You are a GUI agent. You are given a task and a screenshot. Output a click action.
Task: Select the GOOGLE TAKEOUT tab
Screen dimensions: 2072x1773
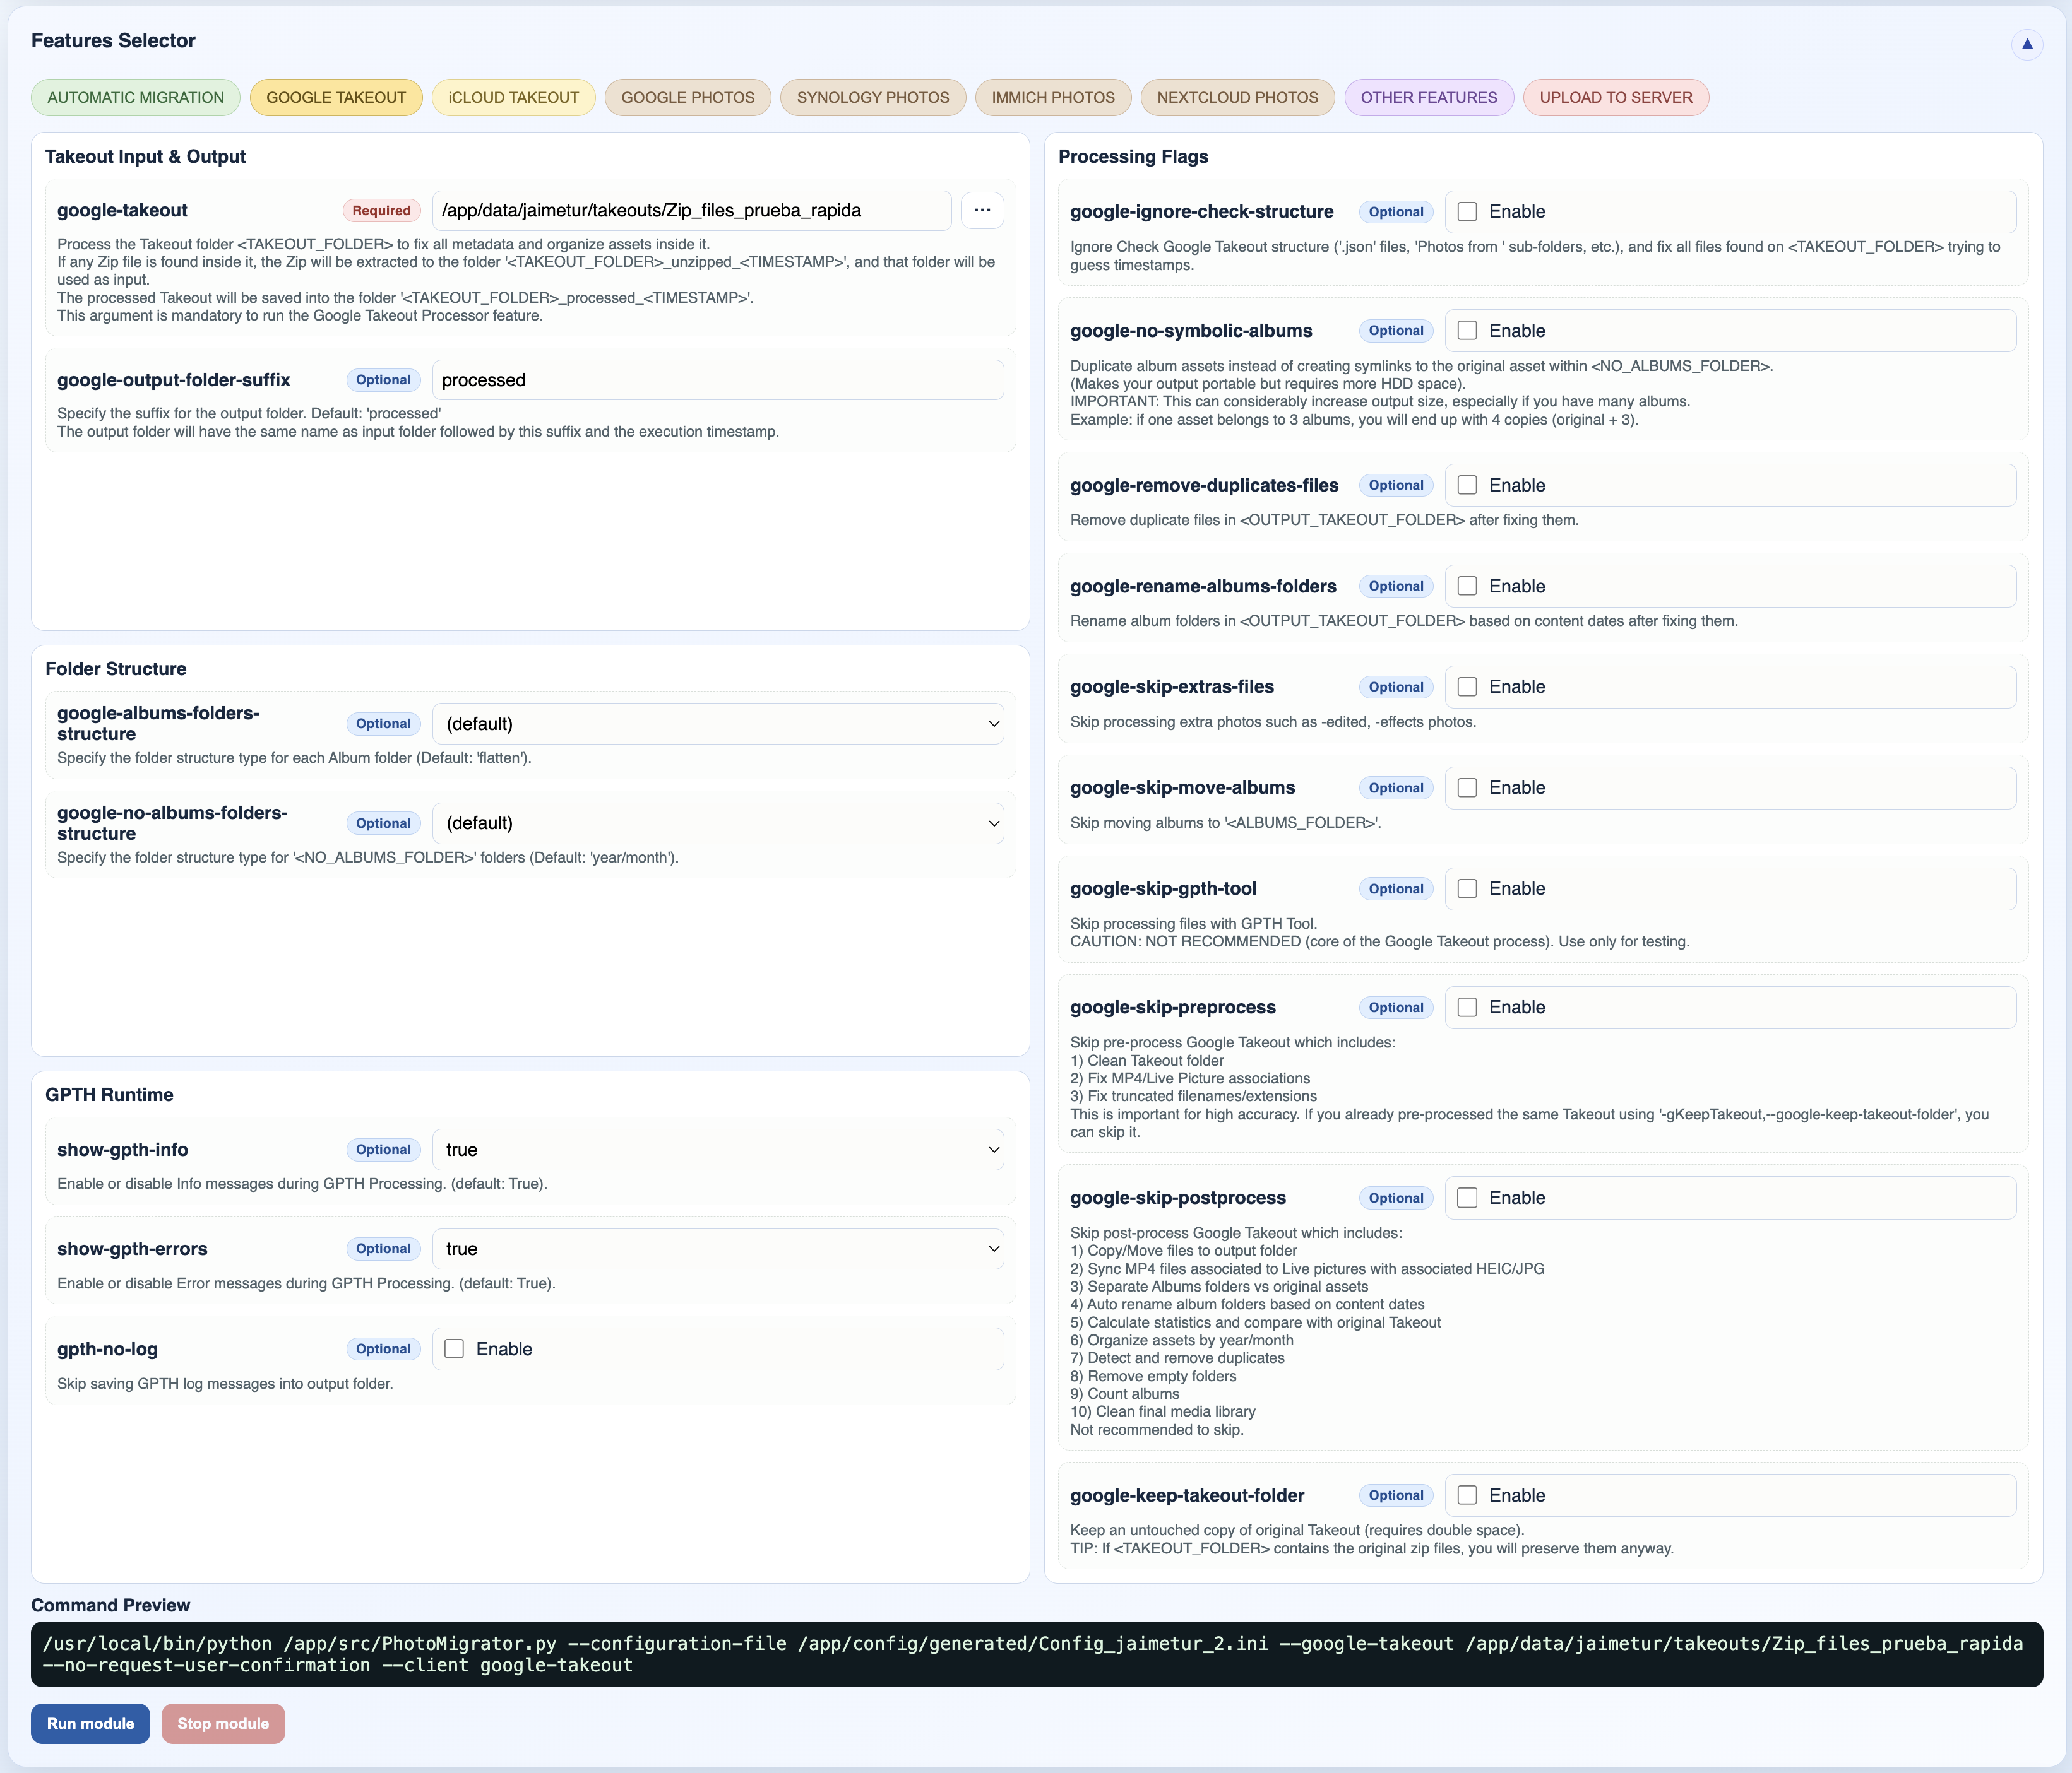(336, 97)
